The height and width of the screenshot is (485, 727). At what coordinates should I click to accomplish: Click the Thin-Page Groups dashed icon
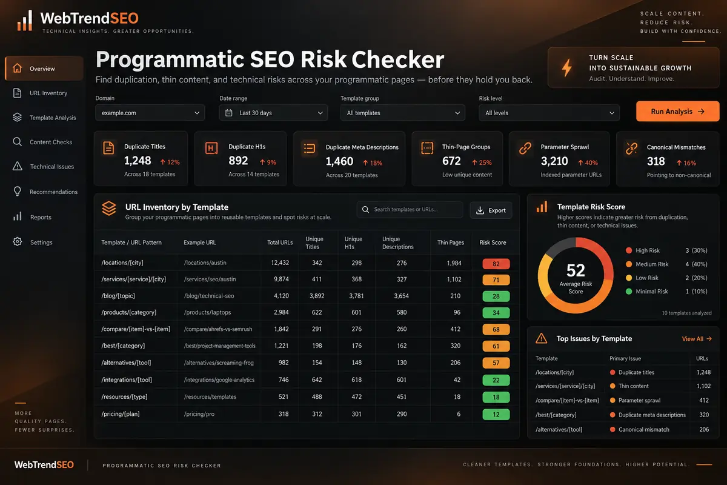click(428, 147)
